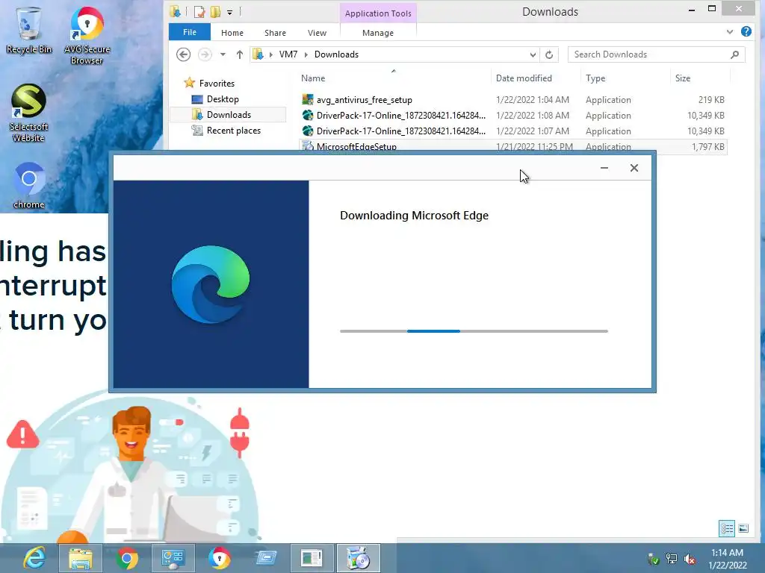Click the muted volume tray icon
The image size is (765, 573).
pyautogui.click(x=690, y=560)
